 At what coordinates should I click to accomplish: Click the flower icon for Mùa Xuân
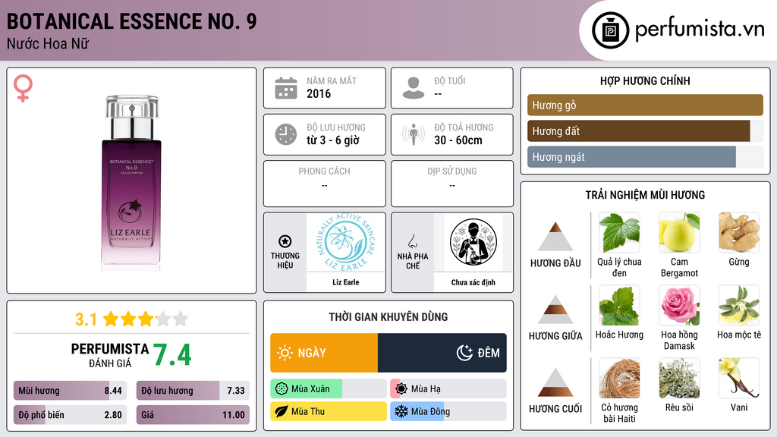tap(282, 389)
